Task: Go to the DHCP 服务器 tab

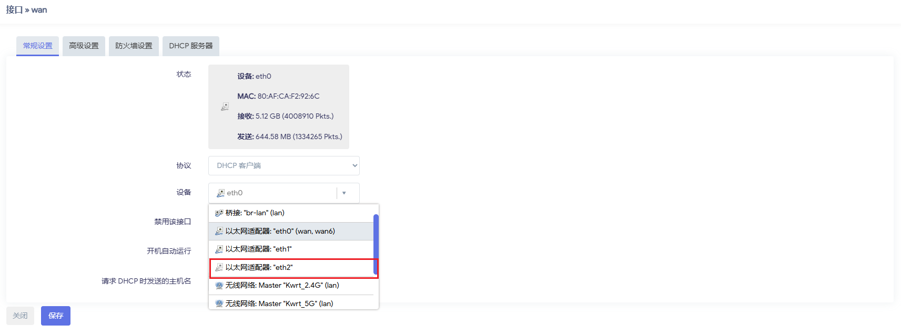Action: click(190, 46)
